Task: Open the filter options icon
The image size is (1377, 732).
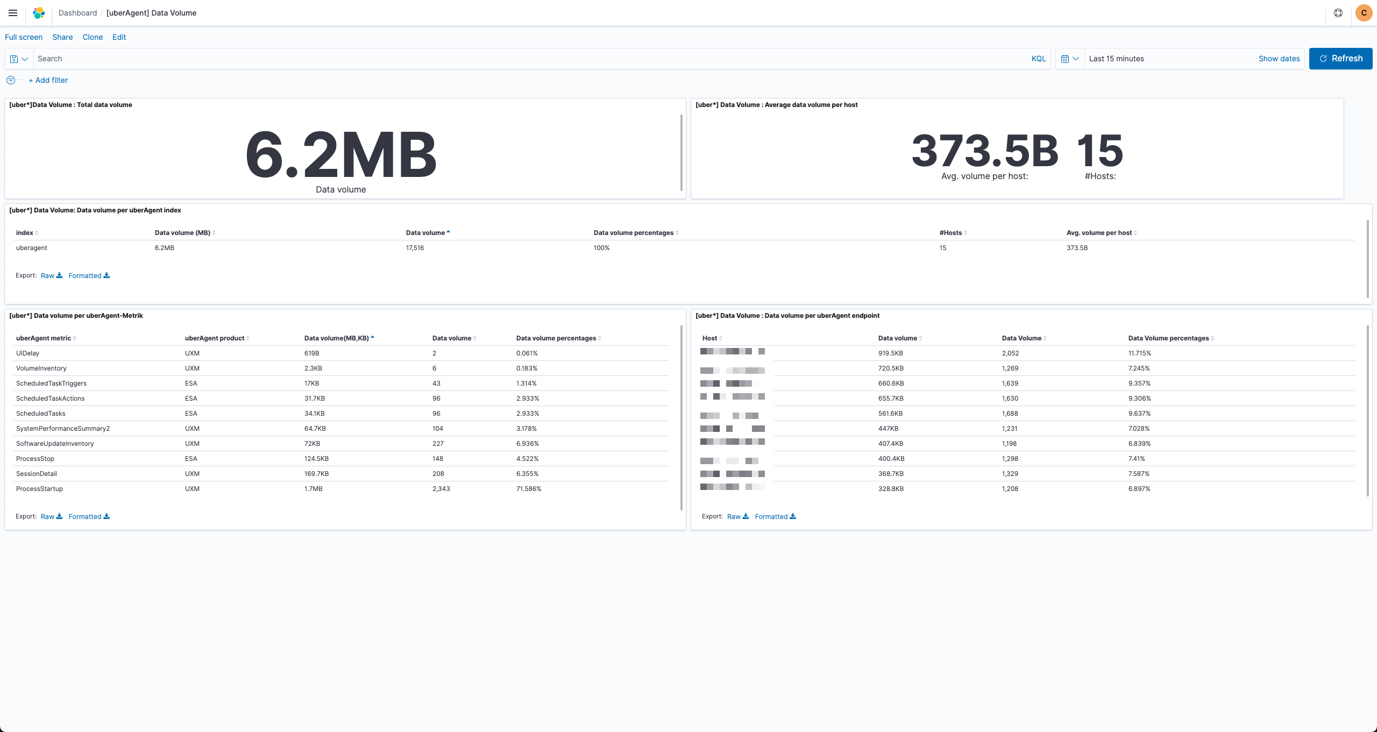Action: [x=11, y=80]
